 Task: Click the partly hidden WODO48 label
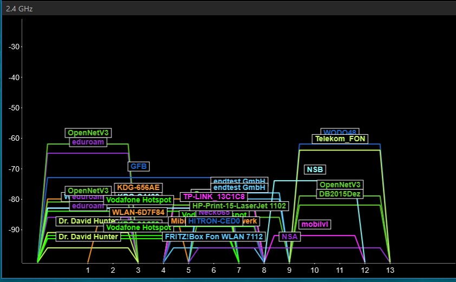[x=340, y=132]
